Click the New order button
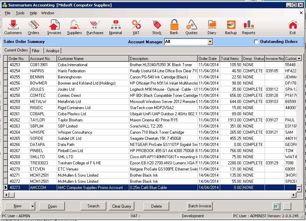306x221 pixels. pos(17,206)
